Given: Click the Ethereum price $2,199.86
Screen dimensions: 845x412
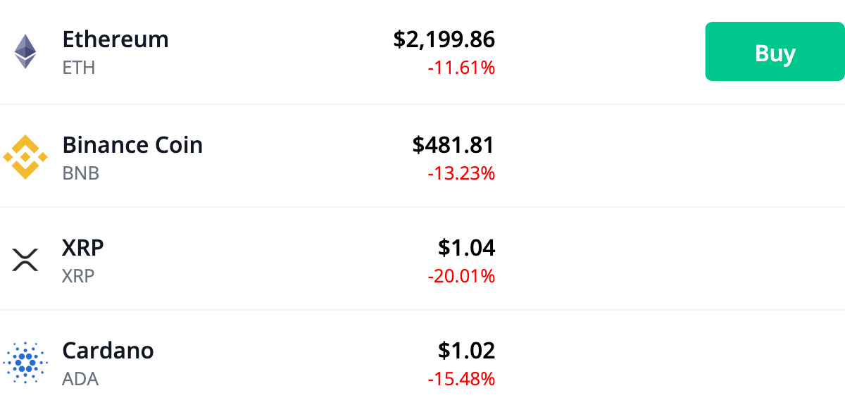Looking at the screenshot, I should tap(445, 39).
